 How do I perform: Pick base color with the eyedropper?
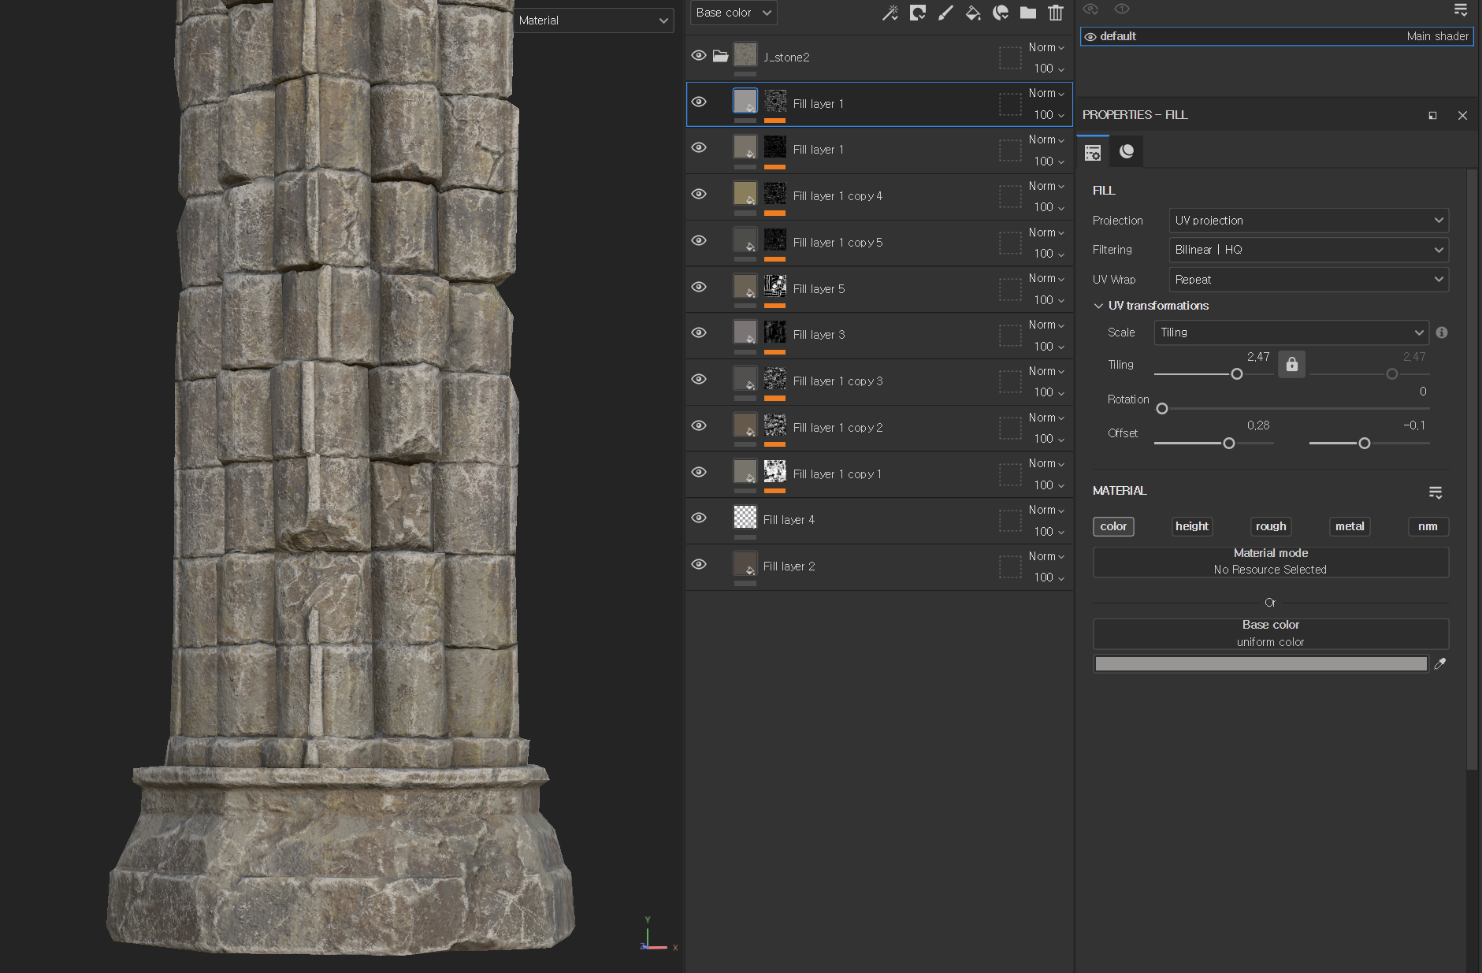pos(1440,664)
